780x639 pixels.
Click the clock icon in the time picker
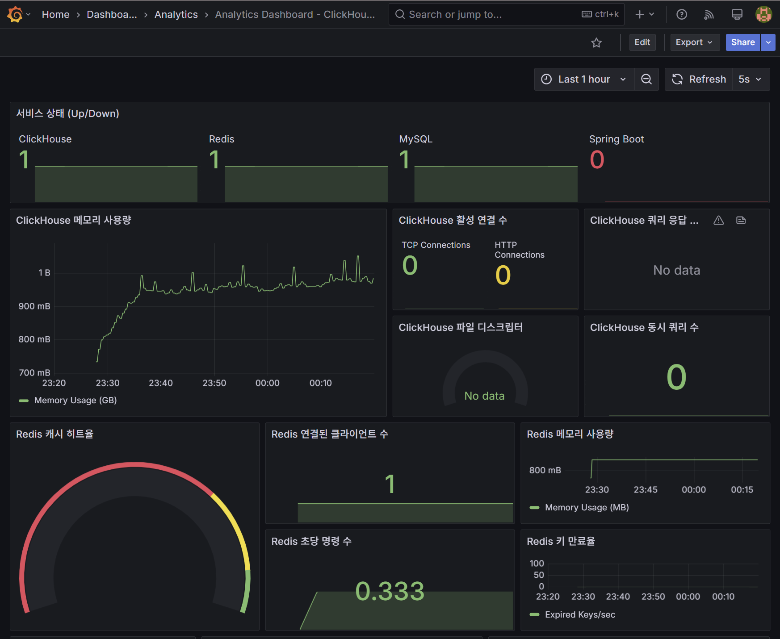(547, 79)
